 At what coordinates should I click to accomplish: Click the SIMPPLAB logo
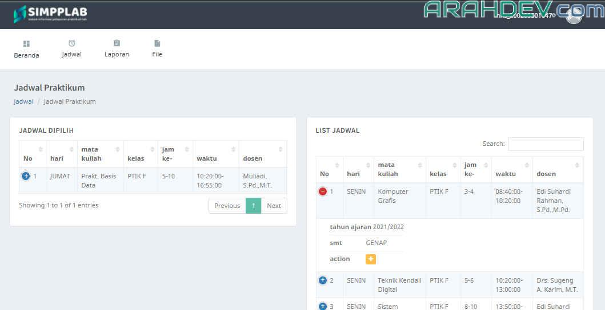coord(50,14)
